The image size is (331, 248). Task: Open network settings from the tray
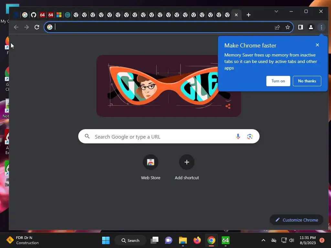(284, 240)
